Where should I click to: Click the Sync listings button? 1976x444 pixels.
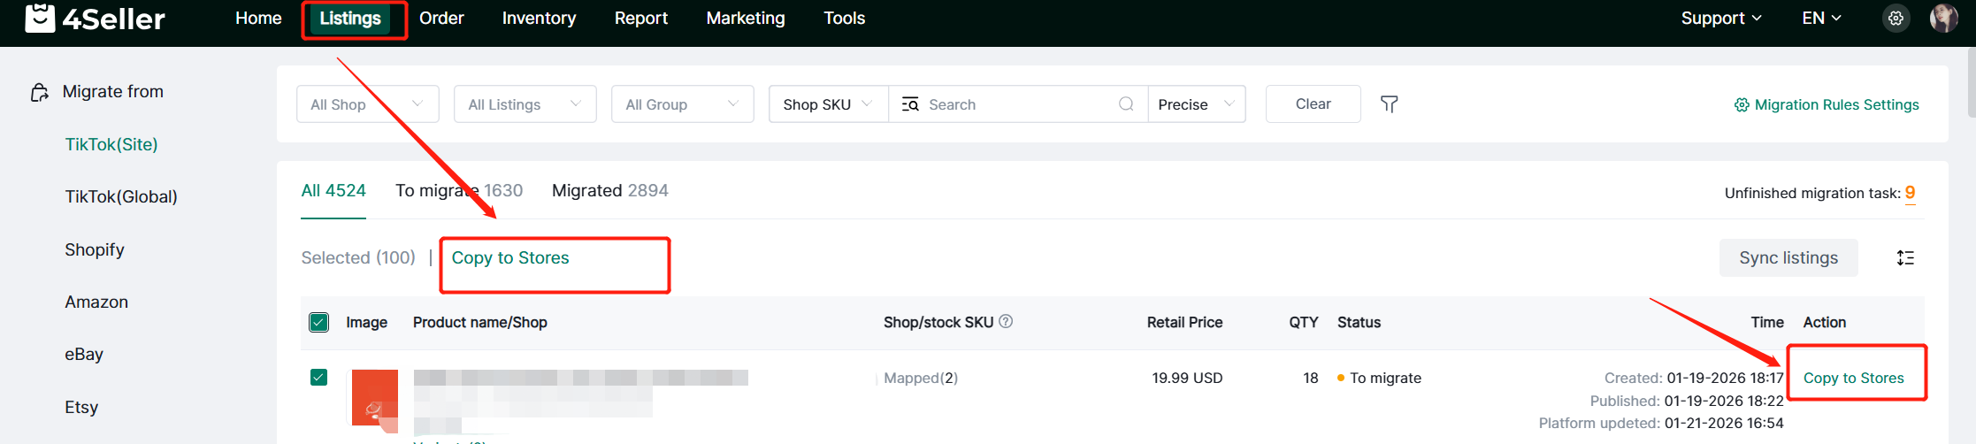(x=1788, y=258)
